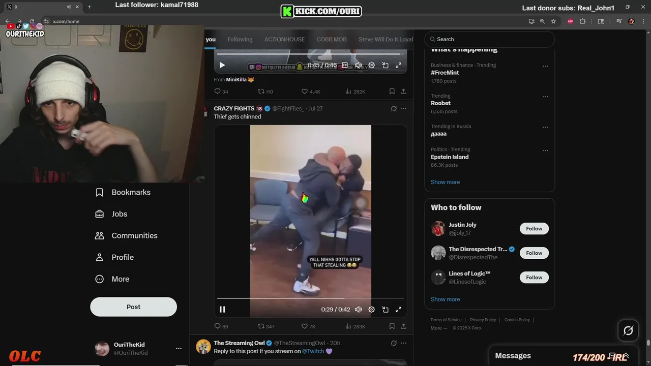Open OuriTheKid account menu dots
Image resolution: width=651 pixels, height=366 pixels.
click(x=179, y=348)
